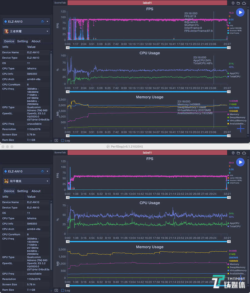
Task: Select the 5.78 in Screen Size value in bottom window
Action: point(31,284)
